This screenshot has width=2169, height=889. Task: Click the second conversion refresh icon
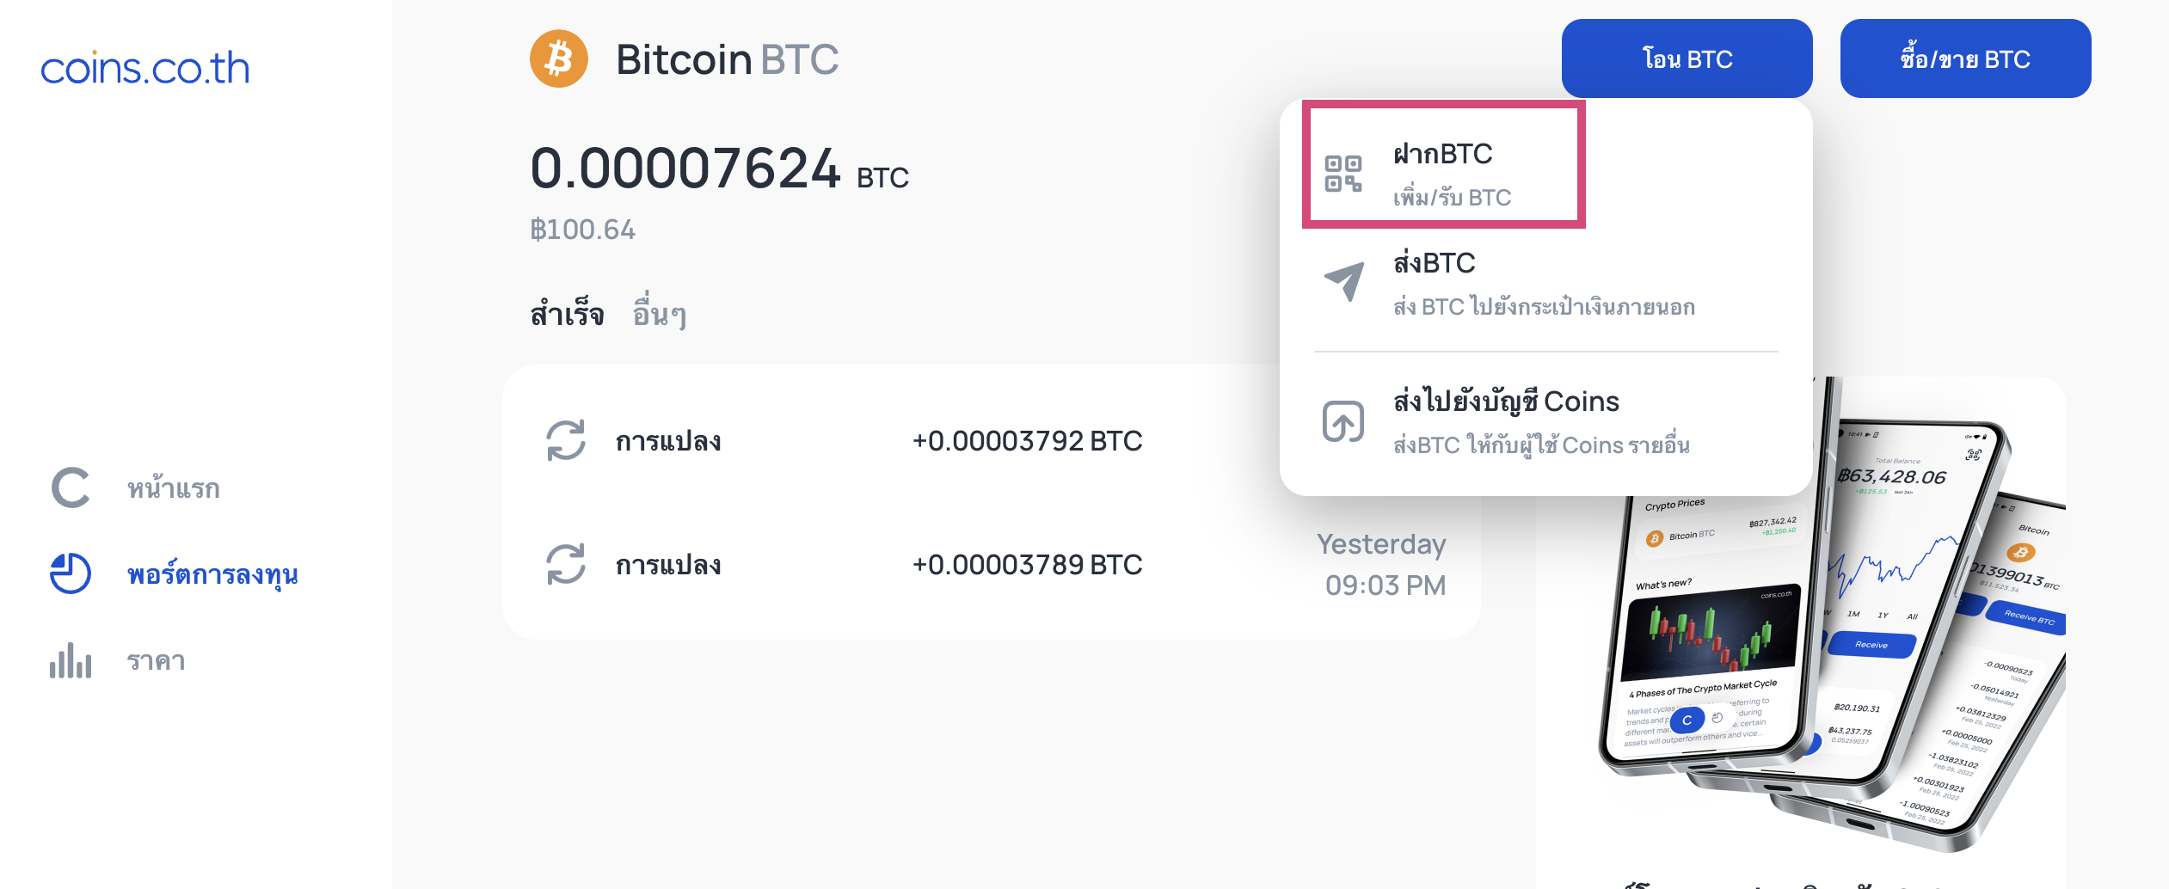click(x=566, y=564)
